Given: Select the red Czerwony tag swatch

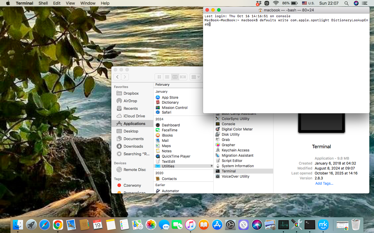Looking at the screenshot, I should [120, 185].
